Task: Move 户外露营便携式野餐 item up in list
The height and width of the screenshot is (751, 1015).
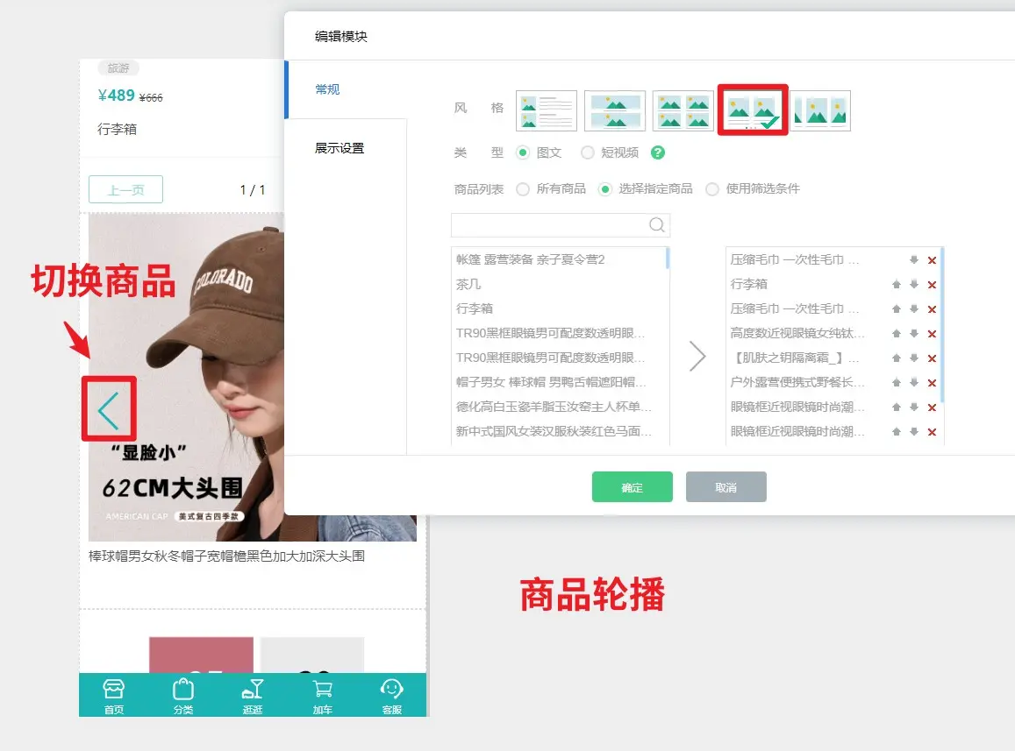Action: coord(897,383)
